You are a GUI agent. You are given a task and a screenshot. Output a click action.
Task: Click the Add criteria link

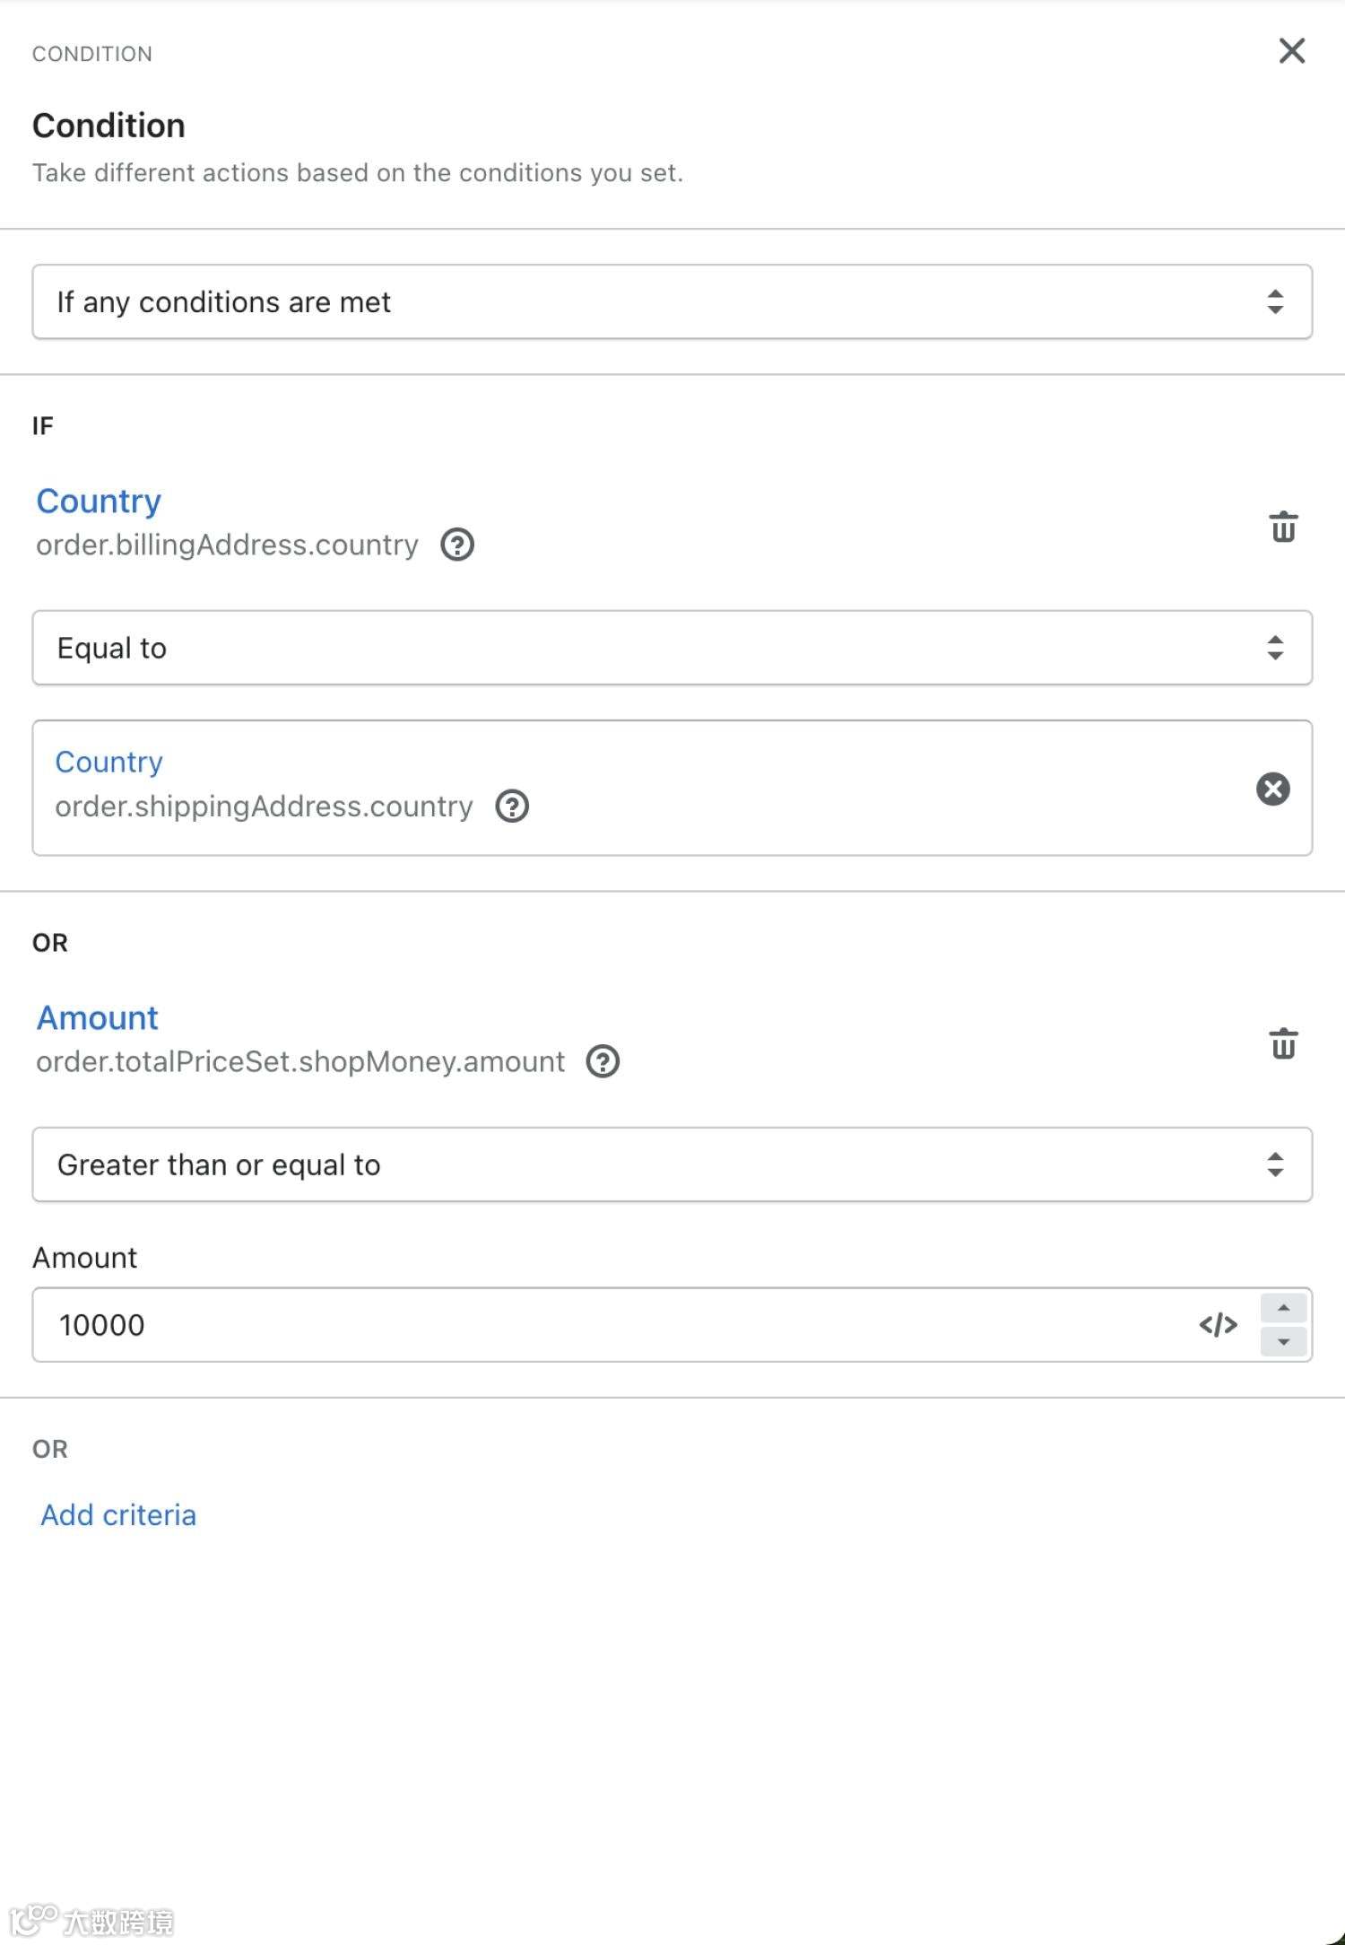118,1515
